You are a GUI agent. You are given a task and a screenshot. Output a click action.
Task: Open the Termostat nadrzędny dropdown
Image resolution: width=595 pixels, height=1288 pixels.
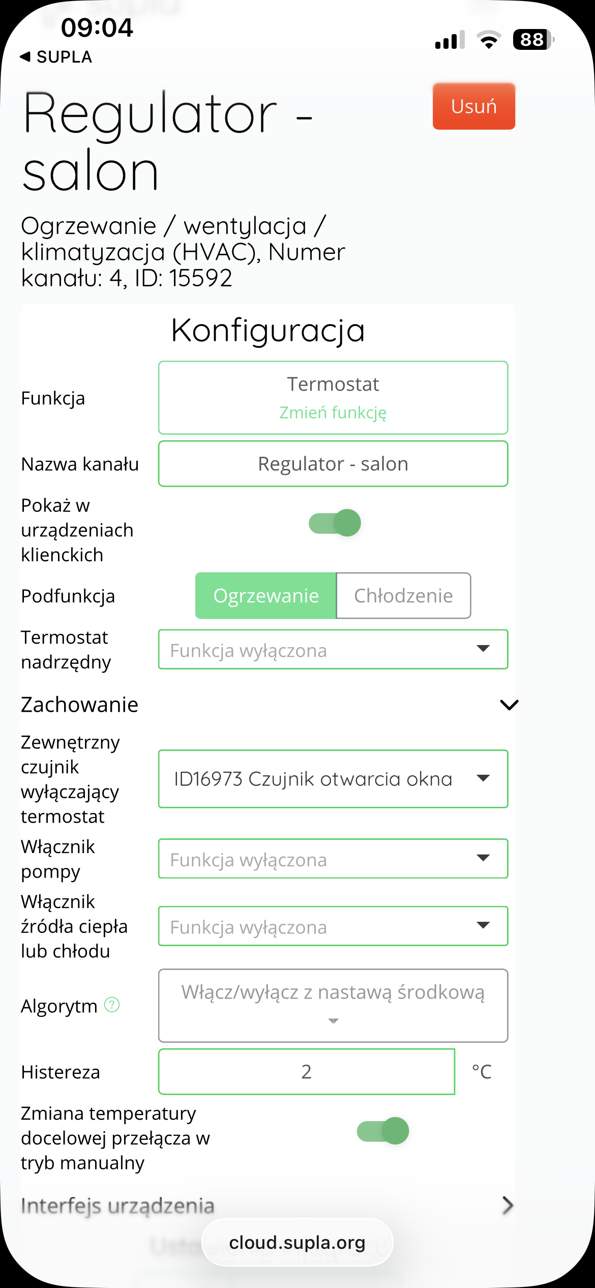pos(333,650)
